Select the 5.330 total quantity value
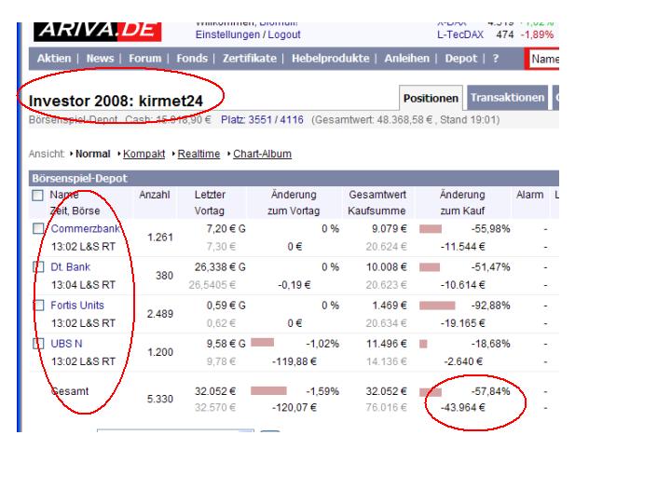The width and height of the screenshot is (671, 503). (160, 399)
